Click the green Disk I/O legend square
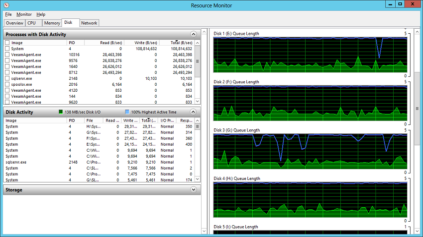 tap(61, 112)
